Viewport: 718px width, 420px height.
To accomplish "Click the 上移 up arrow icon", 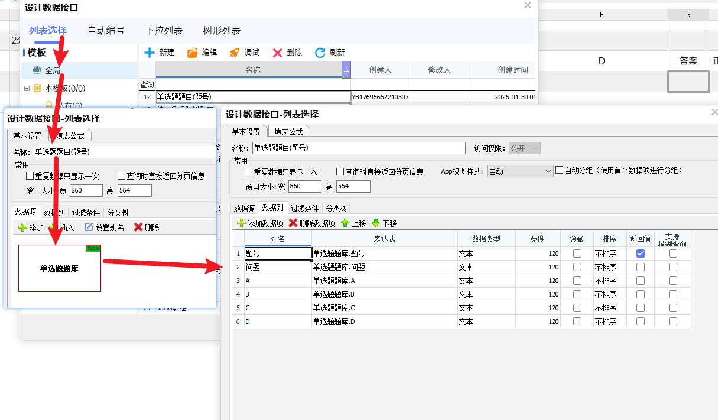I will coord(345,223).
